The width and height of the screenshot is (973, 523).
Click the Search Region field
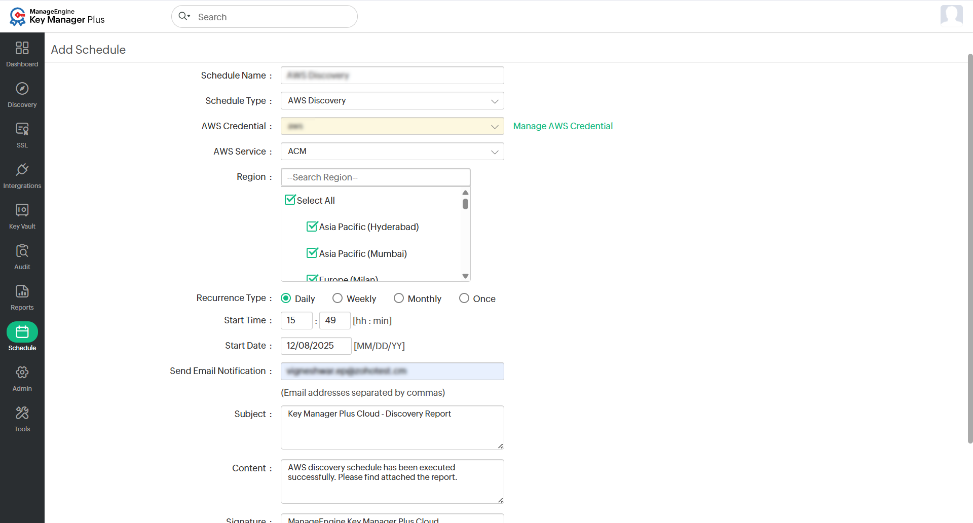[376, 177]
